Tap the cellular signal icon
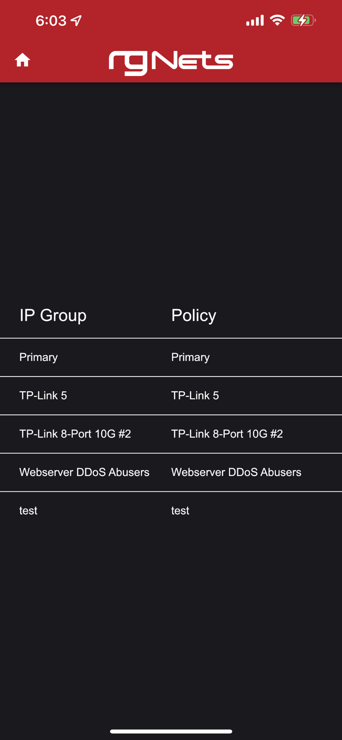 (x=254, y=20)
